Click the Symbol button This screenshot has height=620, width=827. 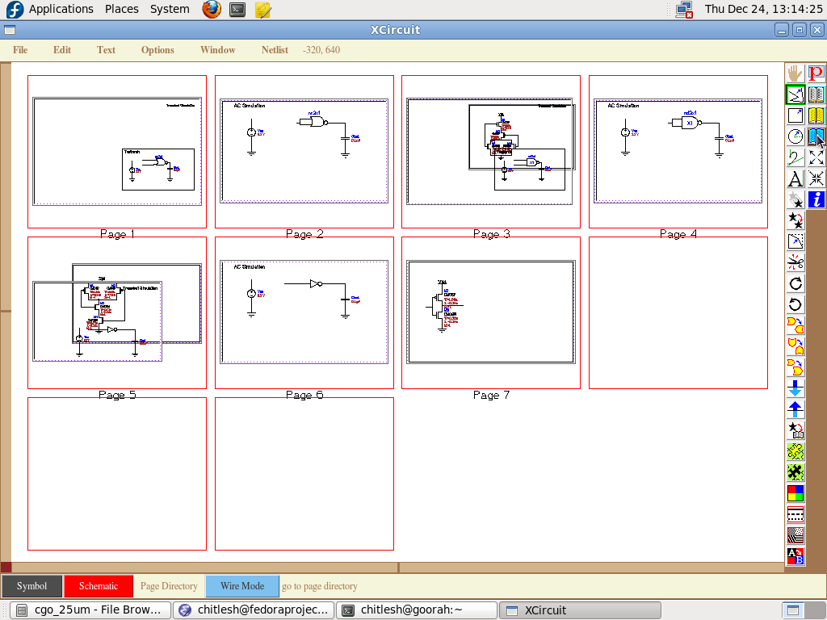coord(31,586)
